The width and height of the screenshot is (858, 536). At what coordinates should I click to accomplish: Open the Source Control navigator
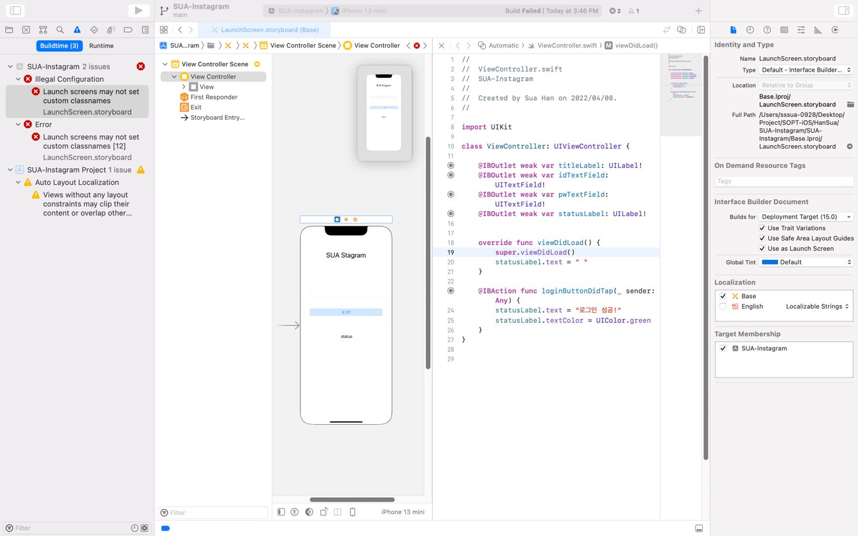pyautogui.click(x=26, y=30)
